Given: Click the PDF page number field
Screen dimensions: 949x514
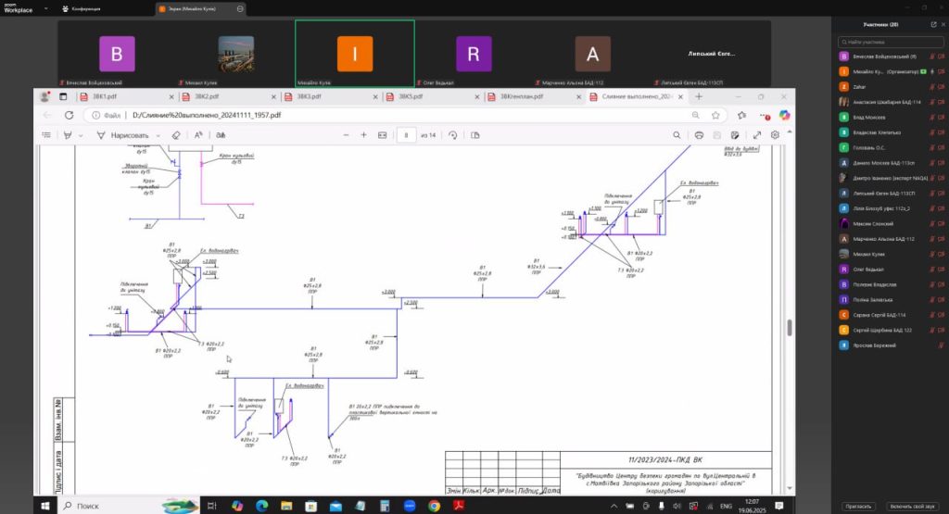Looking at the screenshot, I should pyautogui.click(x=407, y=135).
